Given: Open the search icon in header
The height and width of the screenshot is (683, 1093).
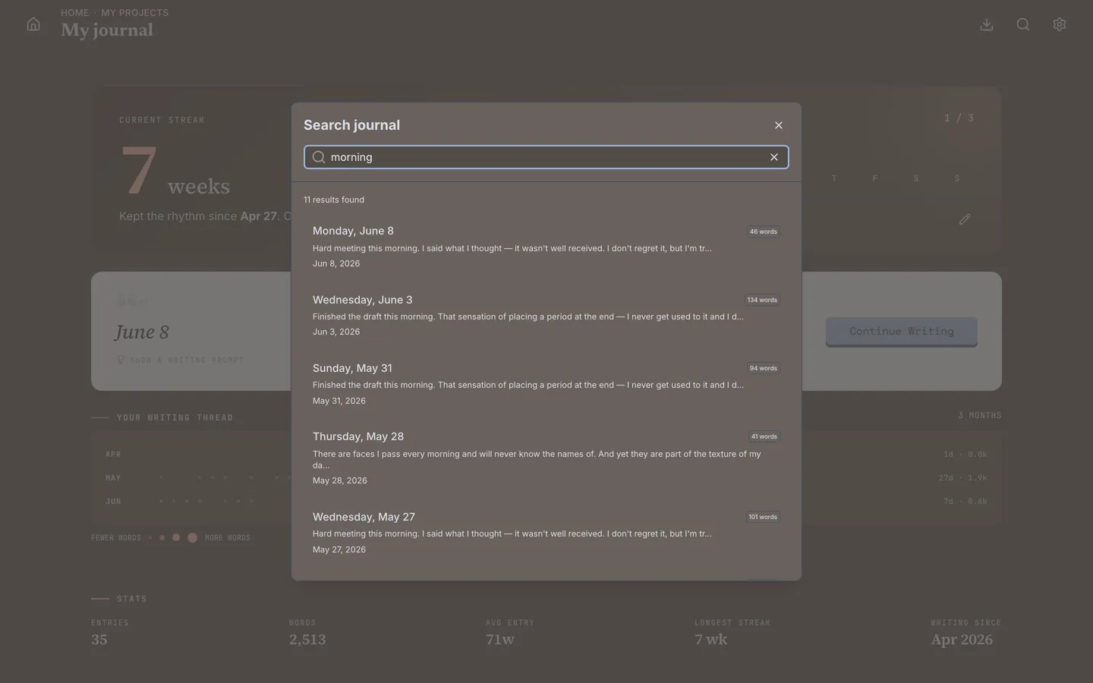Looking at the screenshot, I should pyautogui.click(x=1023, y=24).
